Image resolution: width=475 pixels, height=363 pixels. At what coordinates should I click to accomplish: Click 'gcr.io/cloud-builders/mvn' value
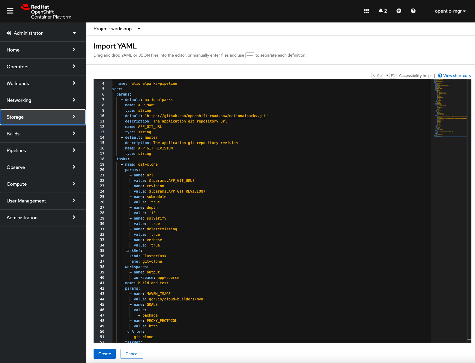coord(176,299)
